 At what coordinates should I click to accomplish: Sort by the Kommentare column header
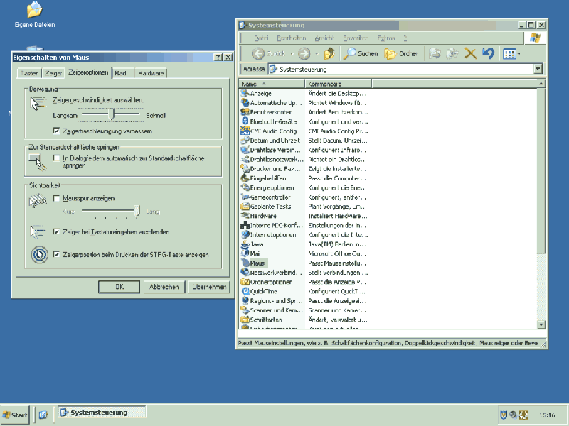(339, 84)
